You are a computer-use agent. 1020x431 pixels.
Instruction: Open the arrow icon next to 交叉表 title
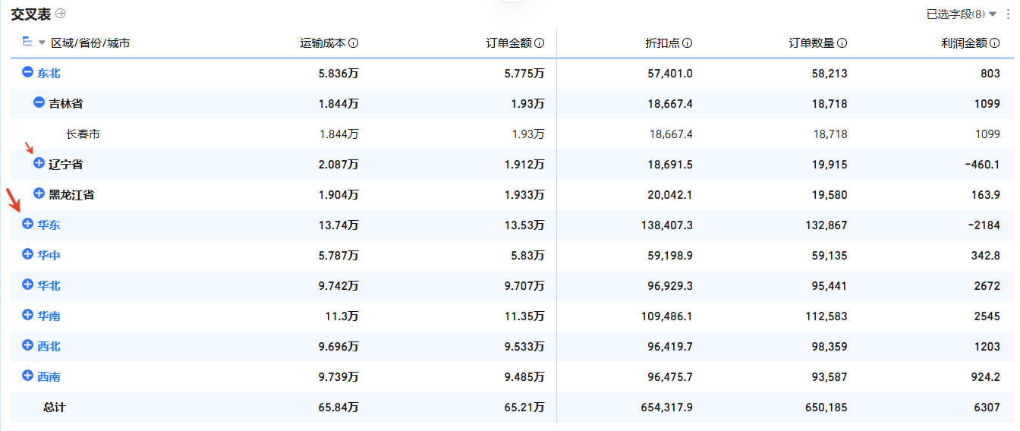tap(61, 14)
